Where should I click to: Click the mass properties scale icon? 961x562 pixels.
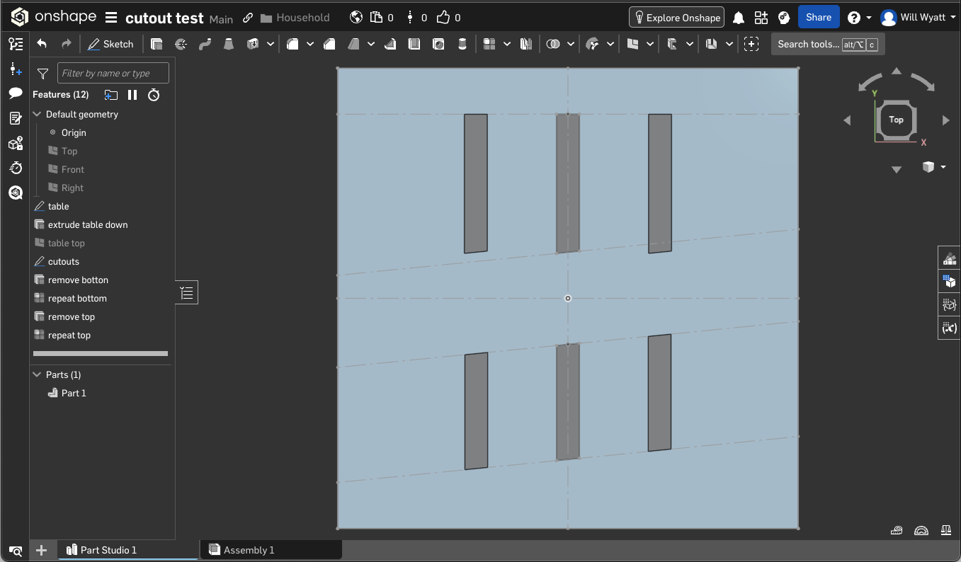point(946,530)
